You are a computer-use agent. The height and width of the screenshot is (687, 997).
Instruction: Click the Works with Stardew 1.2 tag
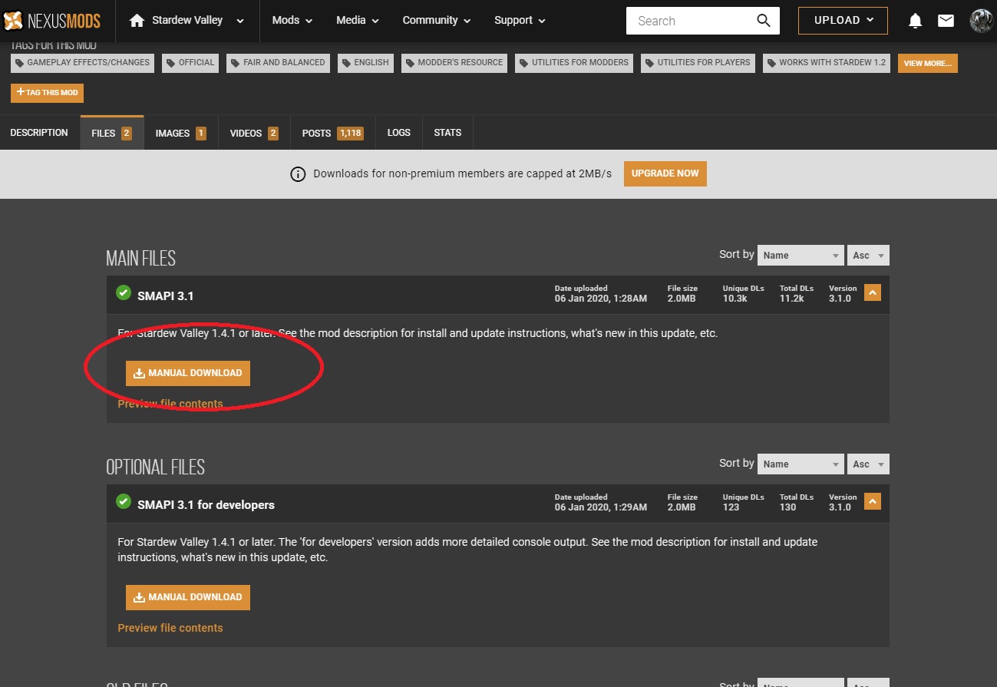(x=827, y=63)
